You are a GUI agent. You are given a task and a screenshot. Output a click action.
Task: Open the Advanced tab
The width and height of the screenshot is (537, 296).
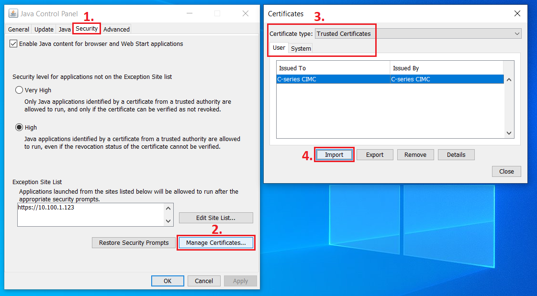116,29
